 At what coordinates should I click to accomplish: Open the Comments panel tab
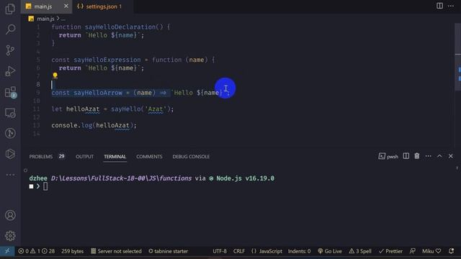coord(149,157)
